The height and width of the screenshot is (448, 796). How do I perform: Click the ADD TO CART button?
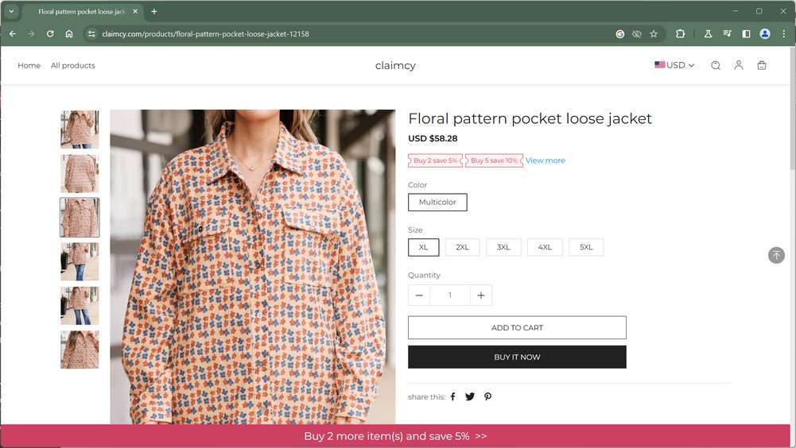[x=517, y=327]
